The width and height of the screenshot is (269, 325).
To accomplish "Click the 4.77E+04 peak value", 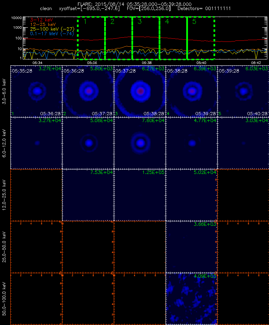I will pos(205,120).
